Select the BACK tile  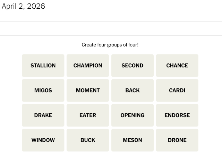click(x=132, y=90)
